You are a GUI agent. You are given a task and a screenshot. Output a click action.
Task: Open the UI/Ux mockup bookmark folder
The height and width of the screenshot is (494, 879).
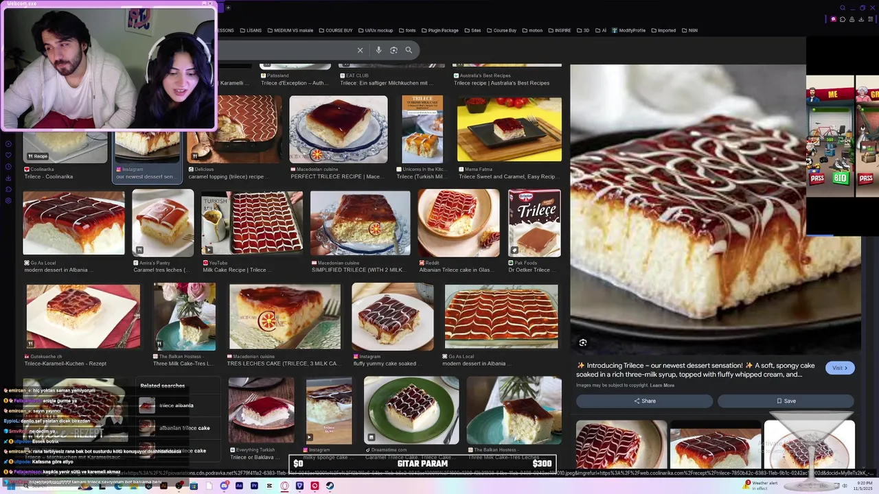pos(375,30)
